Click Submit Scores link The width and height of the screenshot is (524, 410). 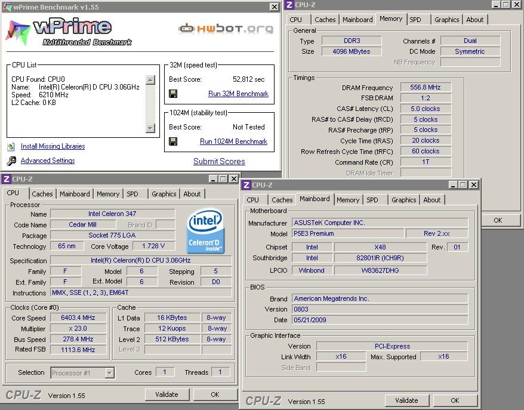(219, 161)
